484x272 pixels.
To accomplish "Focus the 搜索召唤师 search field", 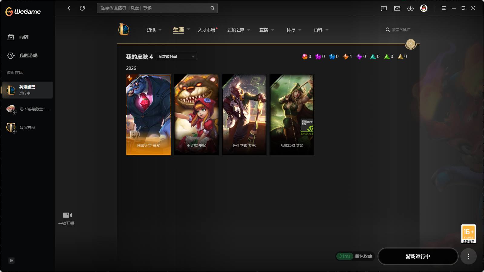I will pos(401,30).
